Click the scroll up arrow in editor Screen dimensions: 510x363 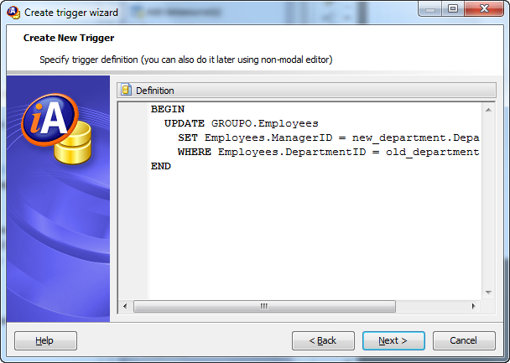(488, 110)
